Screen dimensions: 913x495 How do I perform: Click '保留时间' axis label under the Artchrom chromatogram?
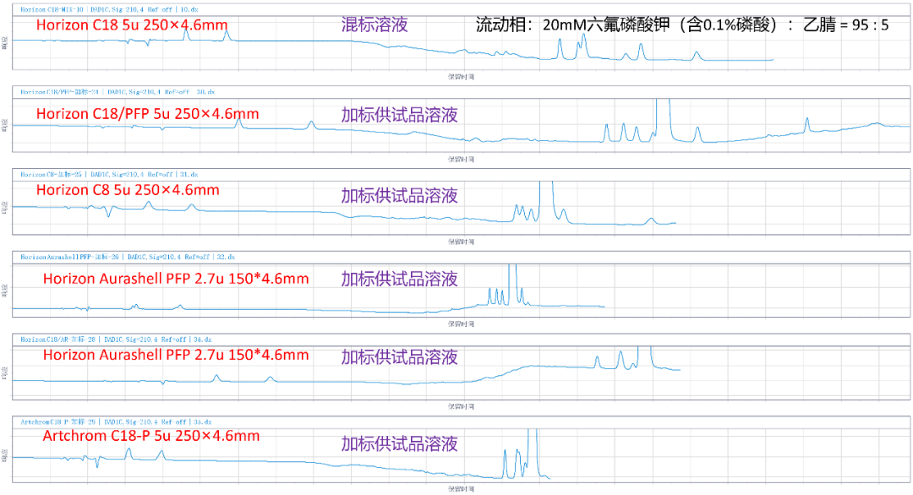461,489
